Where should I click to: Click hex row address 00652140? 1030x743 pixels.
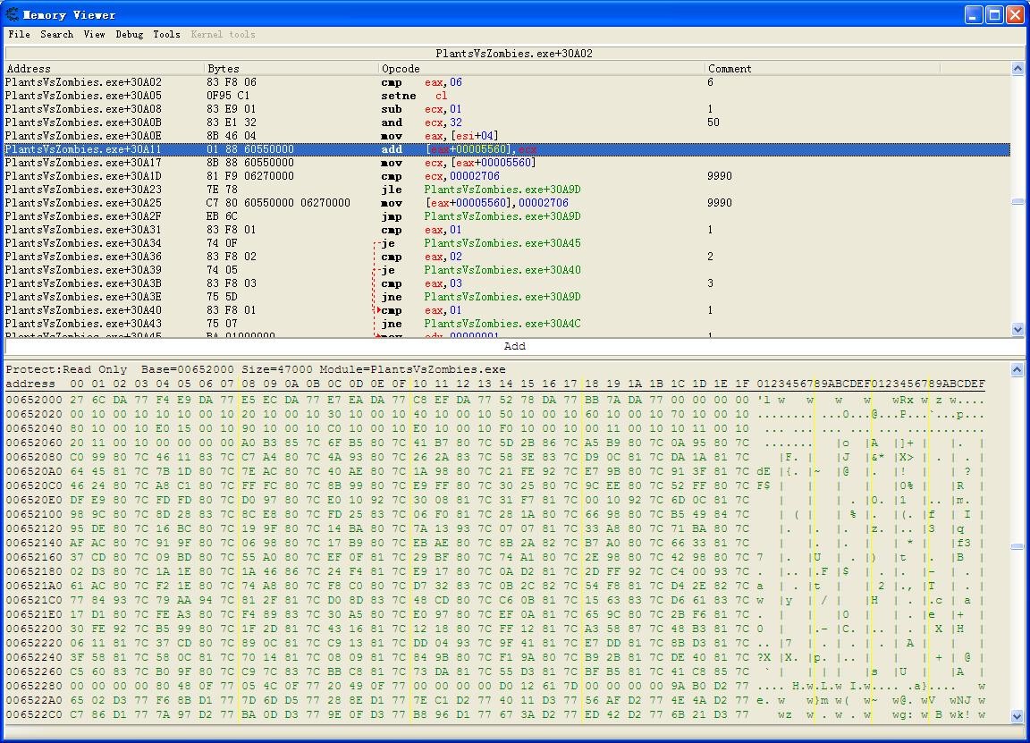[x=33, y=543]
